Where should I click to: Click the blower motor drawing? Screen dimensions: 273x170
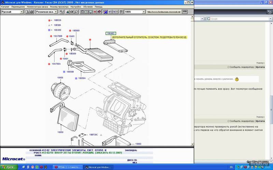point(61,91)
